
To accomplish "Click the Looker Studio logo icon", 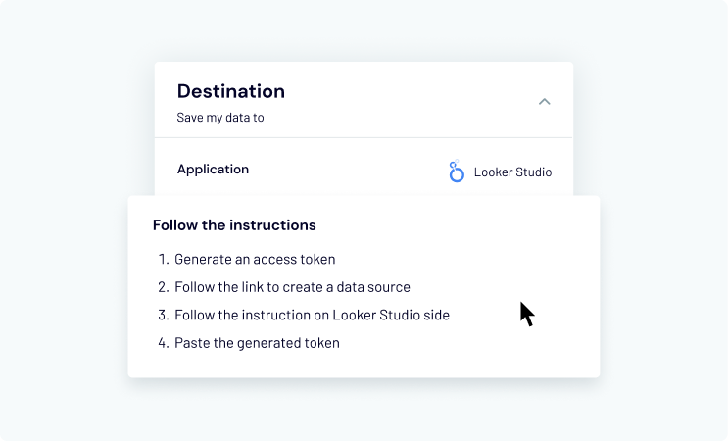I will [456, 172].
